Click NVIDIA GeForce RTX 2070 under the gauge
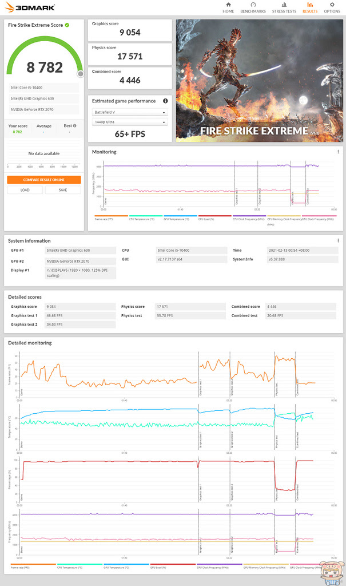Screen dimensions: 346x586 click(x=43, y=109)
